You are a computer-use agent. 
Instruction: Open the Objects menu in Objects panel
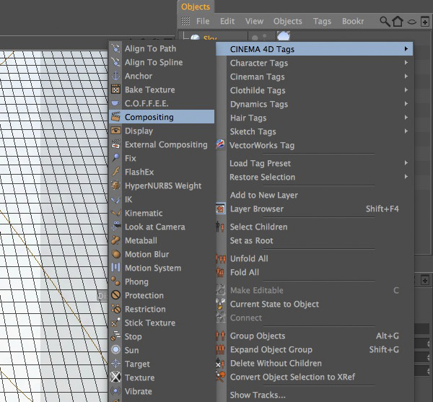(x=287, y=21)
